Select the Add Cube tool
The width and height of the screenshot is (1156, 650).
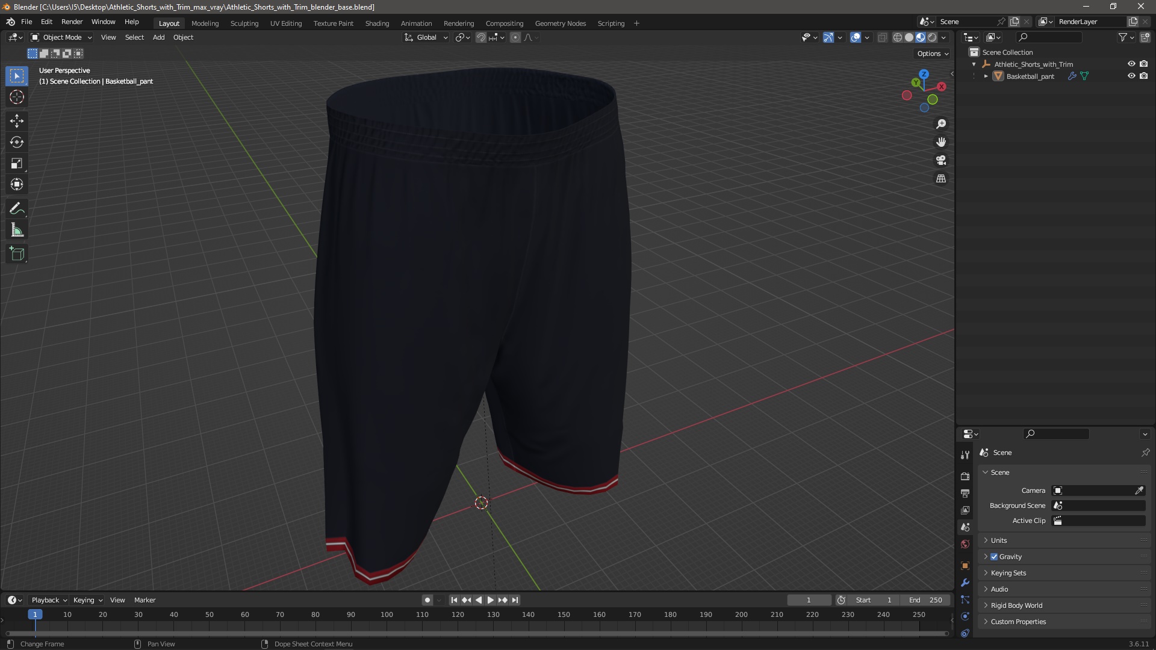[x=16, y=254]
